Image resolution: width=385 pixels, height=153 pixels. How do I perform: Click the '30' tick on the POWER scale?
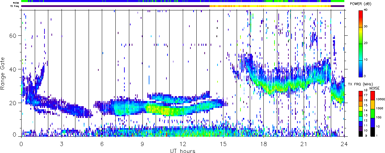click(366, 26)
